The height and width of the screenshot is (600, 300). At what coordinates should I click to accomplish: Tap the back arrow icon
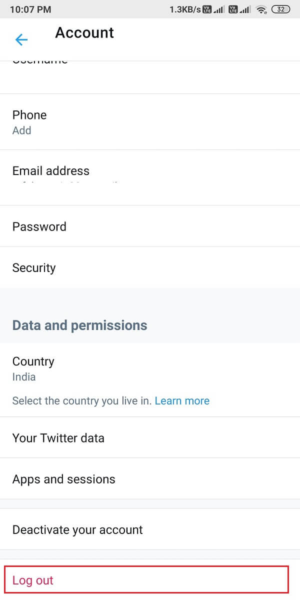[x=21, y=39]
